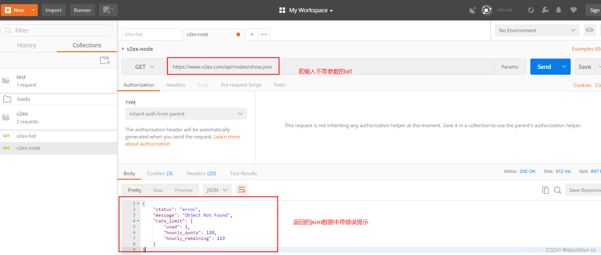Open settings with the wrench icon

click(x=545, y=10)
